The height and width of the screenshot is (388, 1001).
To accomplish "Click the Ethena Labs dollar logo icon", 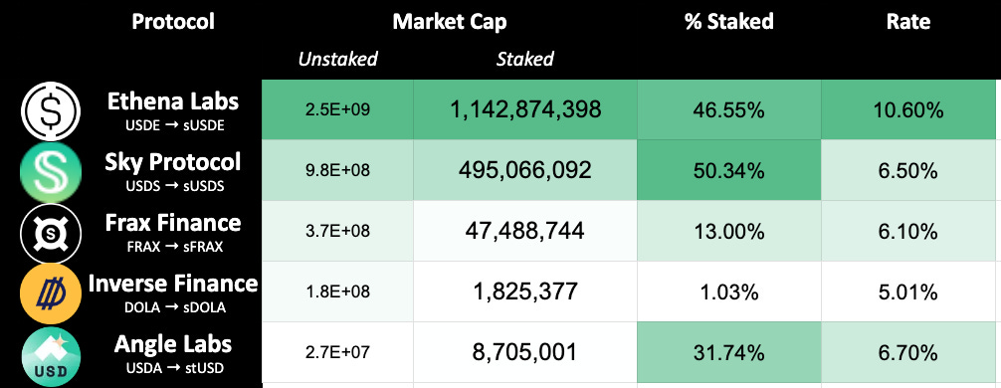I will [x=51, y=111].
